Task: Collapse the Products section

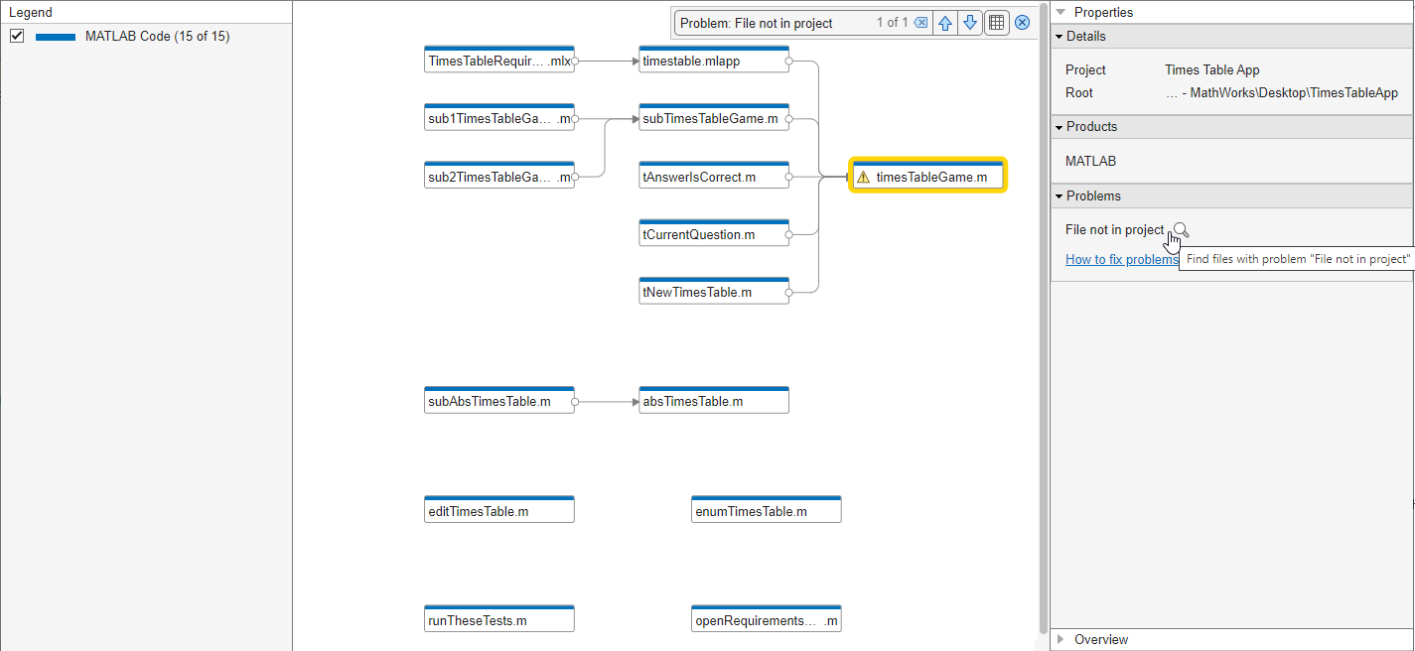Action: pyautogui.click(x=1060, y=127)
